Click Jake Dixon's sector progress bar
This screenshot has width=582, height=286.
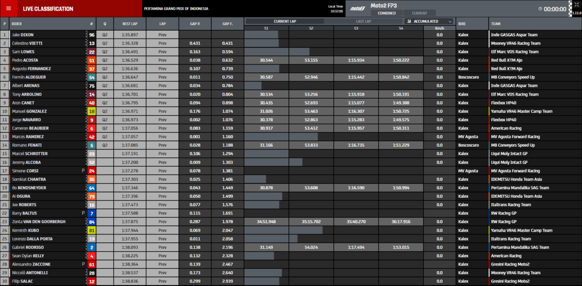261,35
